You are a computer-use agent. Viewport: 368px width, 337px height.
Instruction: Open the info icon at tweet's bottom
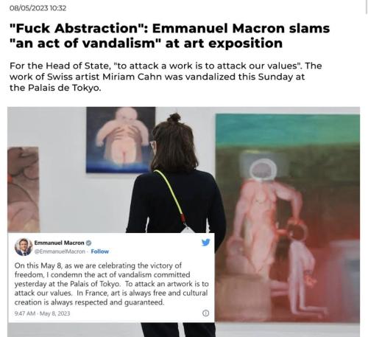click(205, 313)
